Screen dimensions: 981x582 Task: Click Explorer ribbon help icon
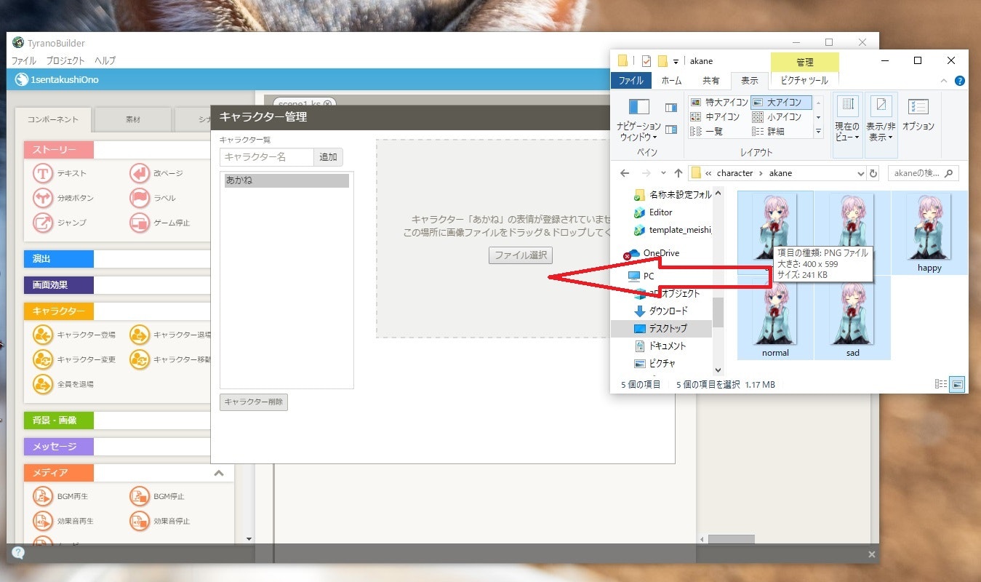coord(960,81)
